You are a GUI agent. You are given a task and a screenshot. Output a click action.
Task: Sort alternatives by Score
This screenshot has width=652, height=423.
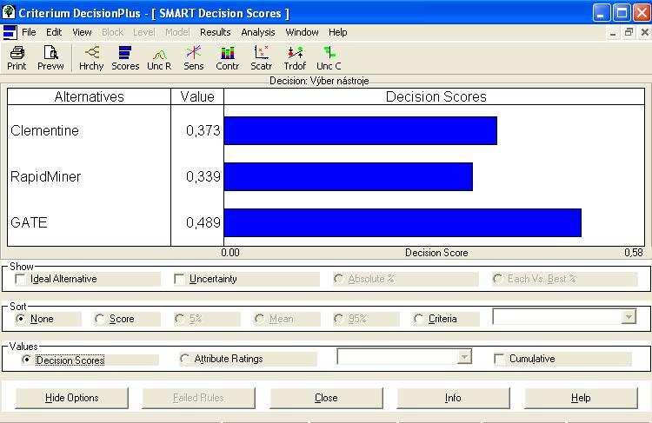coord(99,319)
